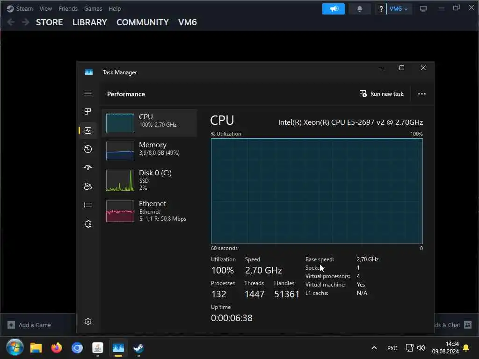Go to Steam STORE tab
This screenshot has width=479, height=359.
(50, 22)
